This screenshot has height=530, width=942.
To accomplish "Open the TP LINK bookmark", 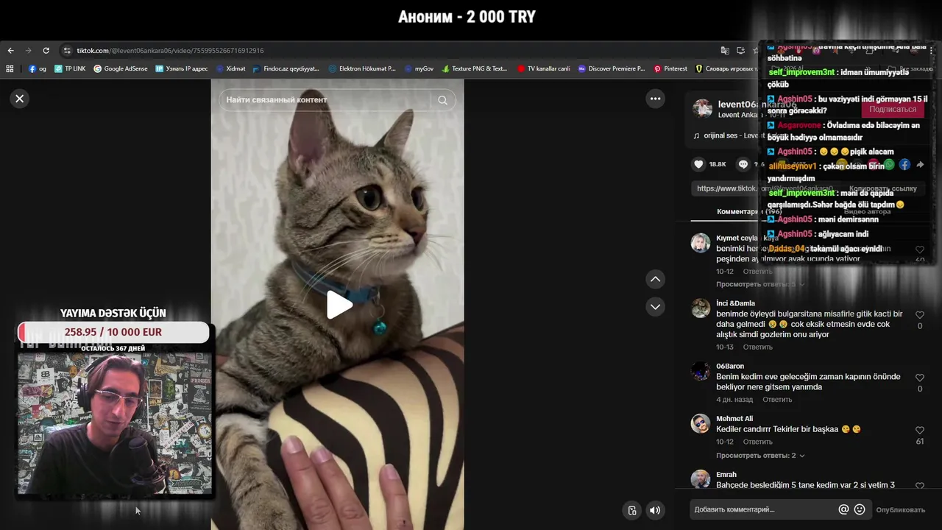I will (69, 68).
